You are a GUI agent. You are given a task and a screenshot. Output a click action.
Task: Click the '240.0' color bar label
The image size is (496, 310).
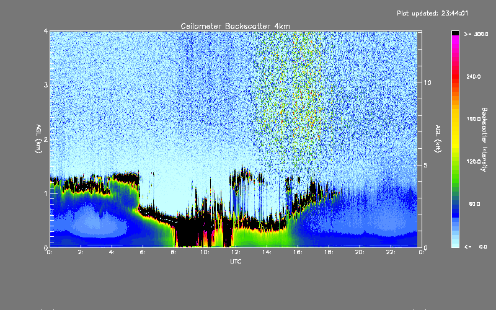coord(473,76)
